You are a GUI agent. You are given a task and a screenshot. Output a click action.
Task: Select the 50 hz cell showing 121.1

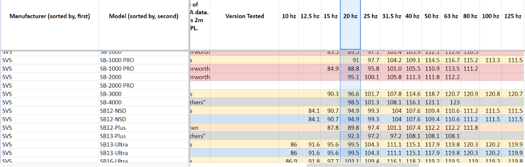[x=431, y=102]
